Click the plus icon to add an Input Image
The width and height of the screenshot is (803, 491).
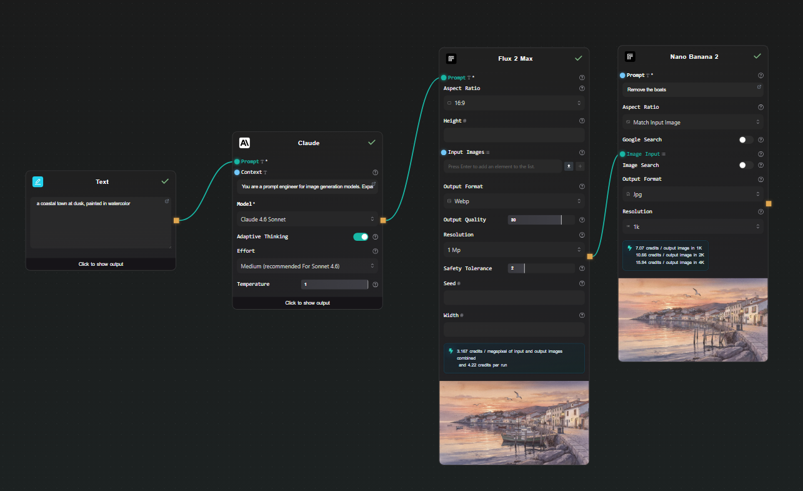coord(580,166)
